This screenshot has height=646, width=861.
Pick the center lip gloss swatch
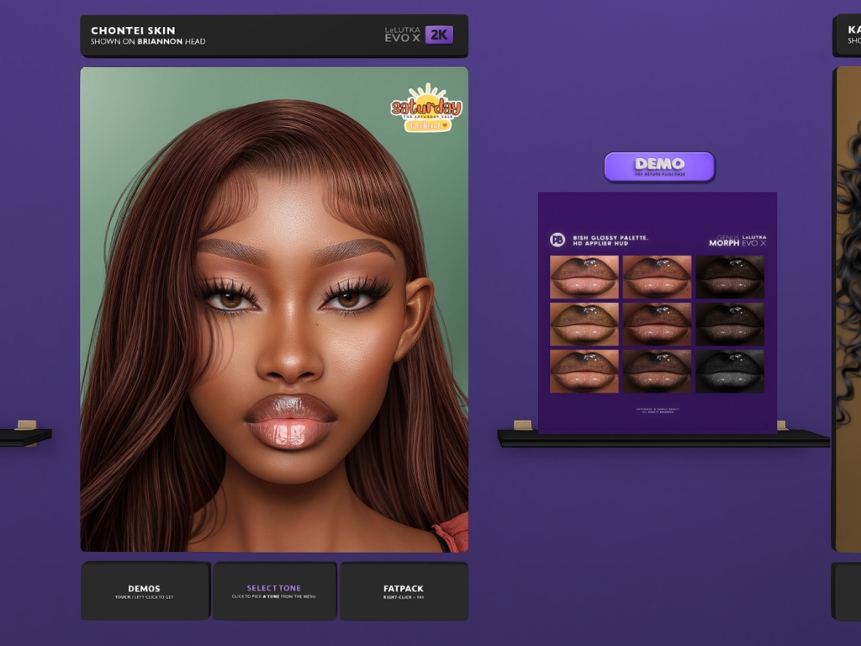tap(657, 324)
